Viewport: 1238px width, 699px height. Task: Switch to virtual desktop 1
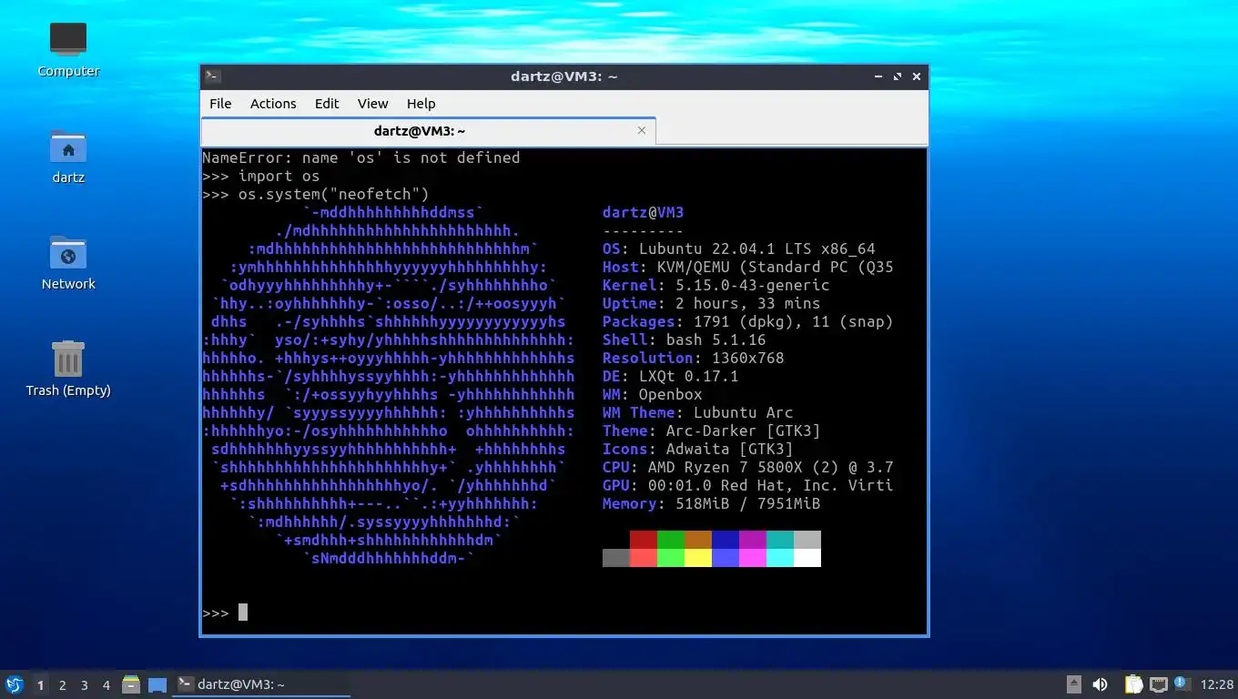40,685
